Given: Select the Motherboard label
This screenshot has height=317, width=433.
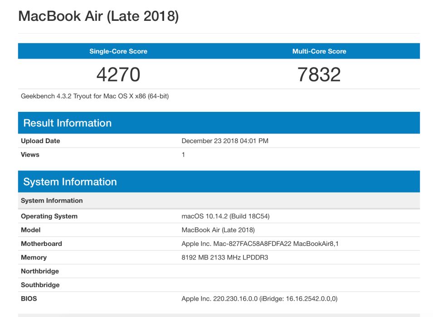Looking at the screenshot, I should tap(41, 244).
